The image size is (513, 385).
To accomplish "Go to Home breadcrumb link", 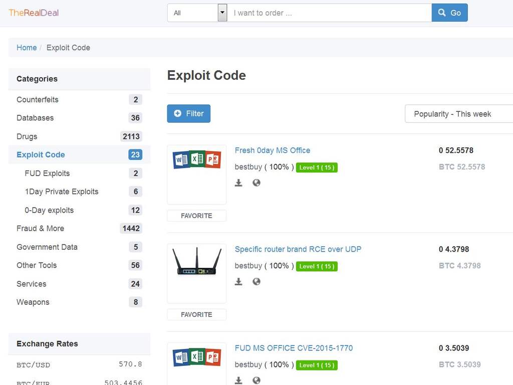I will click(x=27, y=48).
